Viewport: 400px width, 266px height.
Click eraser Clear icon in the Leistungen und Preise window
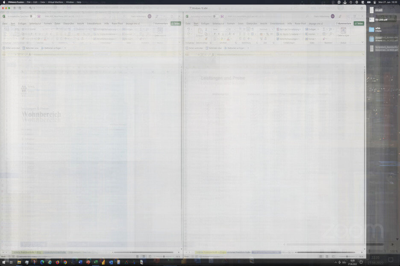point(324,39)
